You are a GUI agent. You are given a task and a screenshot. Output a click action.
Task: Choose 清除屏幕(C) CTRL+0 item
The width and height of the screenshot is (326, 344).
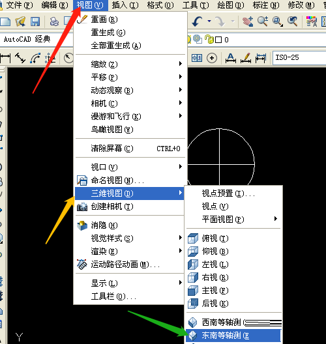(130, 149)
